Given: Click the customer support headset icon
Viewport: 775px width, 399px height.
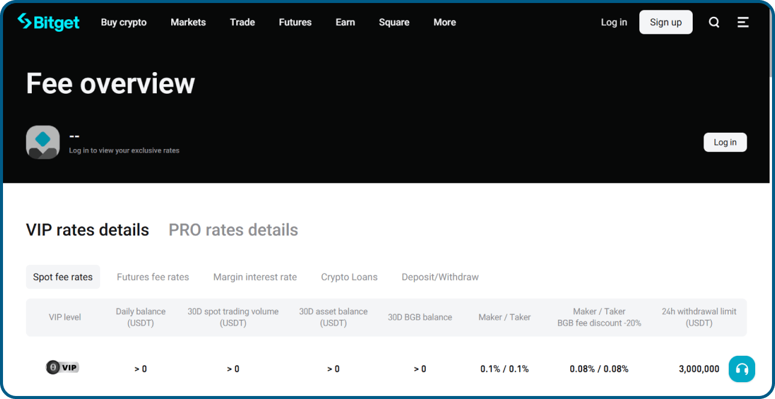Looking at the screenshot, I should tap(742, 369).
